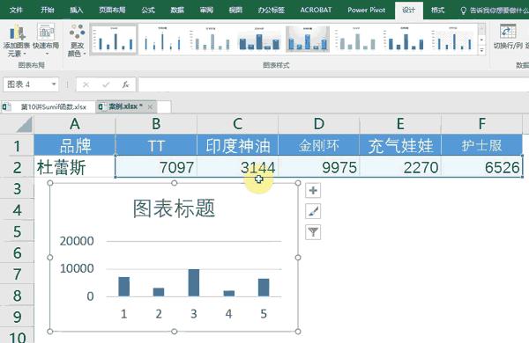Select the header cell 印度神油
This screenshot has height=343, width=529.
click(x=237, y=145)
